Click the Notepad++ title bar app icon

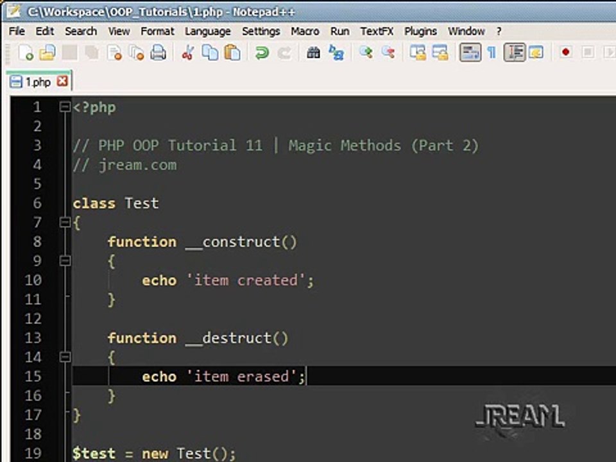coord(13,11)
